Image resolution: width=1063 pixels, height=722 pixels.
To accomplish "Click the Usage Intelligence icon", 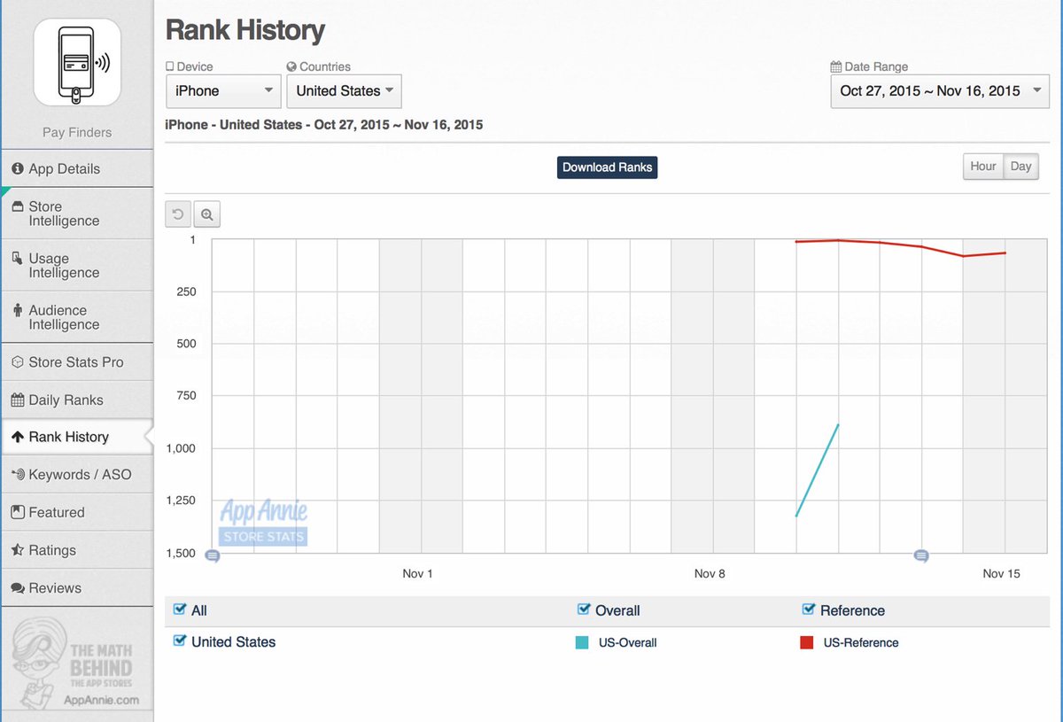I will (x=18, y=259).
